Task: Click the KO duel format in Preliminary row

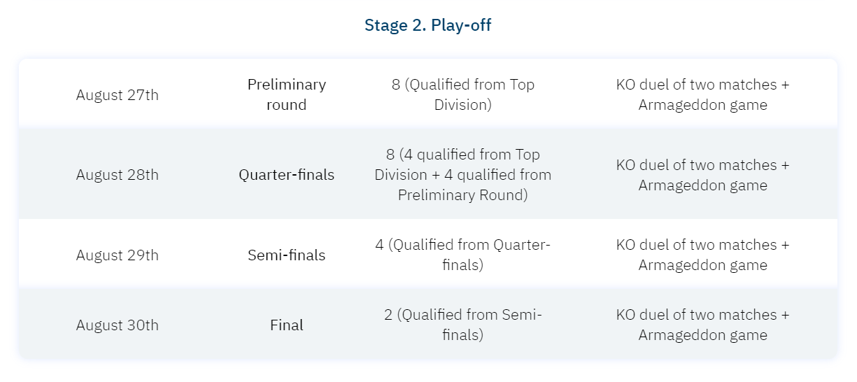Action: point(702,94)
